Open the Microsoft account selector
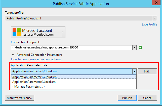The image size is (162, 106). (x=38, y=32)
